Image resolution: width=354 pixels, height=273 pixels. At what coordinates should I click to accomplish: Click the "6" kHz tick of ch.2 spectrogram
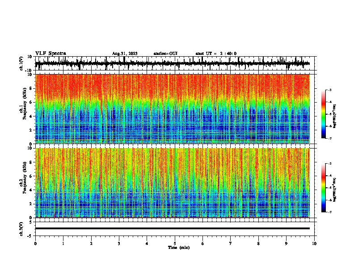click(x=31, y=176)
